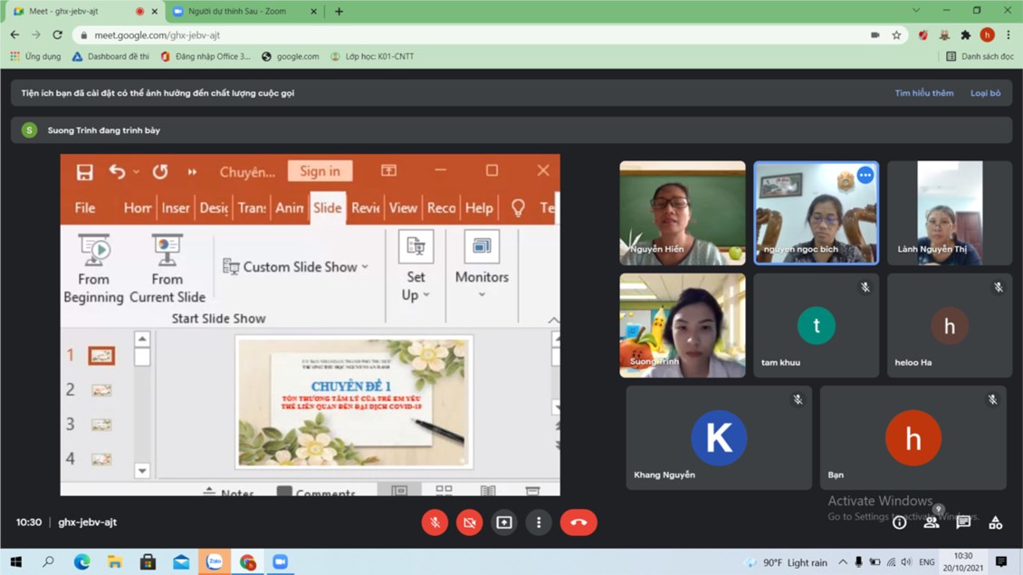
Task: Switch to the Zoom browser tab
Action: [237, 11]
